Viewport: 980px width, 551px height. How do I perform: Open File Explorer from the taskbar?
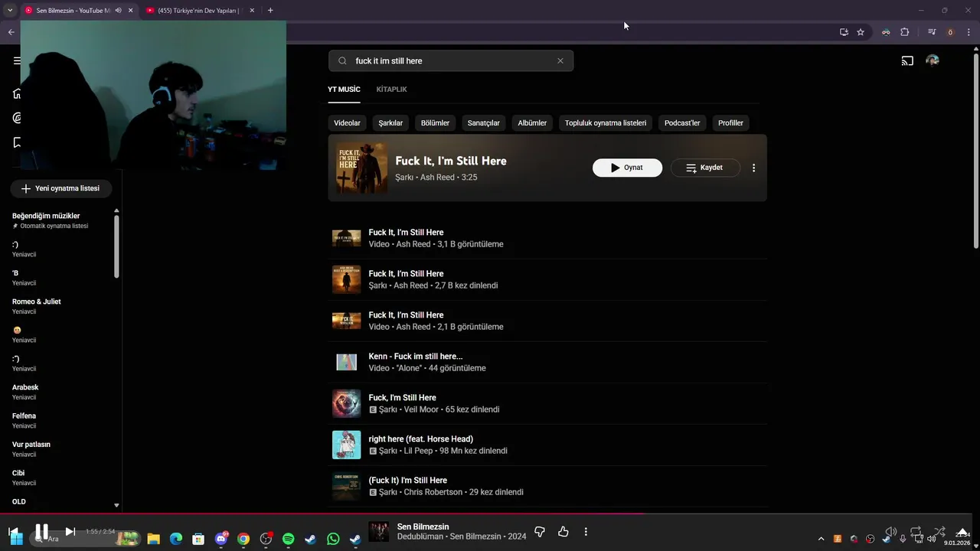click(x=153, y=539)
